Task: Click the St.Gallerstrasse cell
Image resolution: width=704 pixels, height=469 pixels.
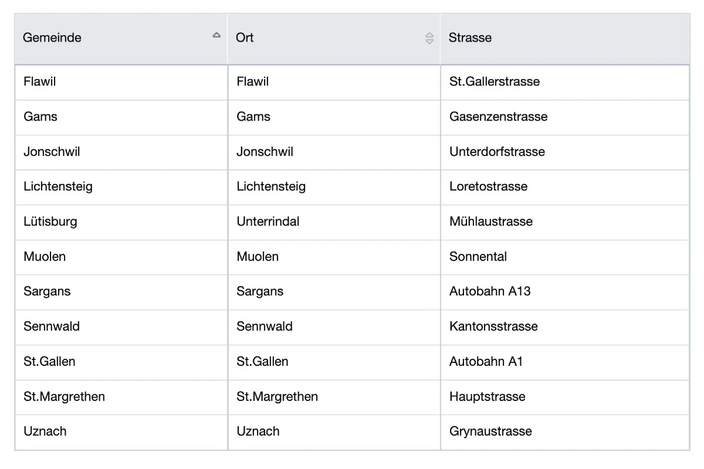Action: 565,82
